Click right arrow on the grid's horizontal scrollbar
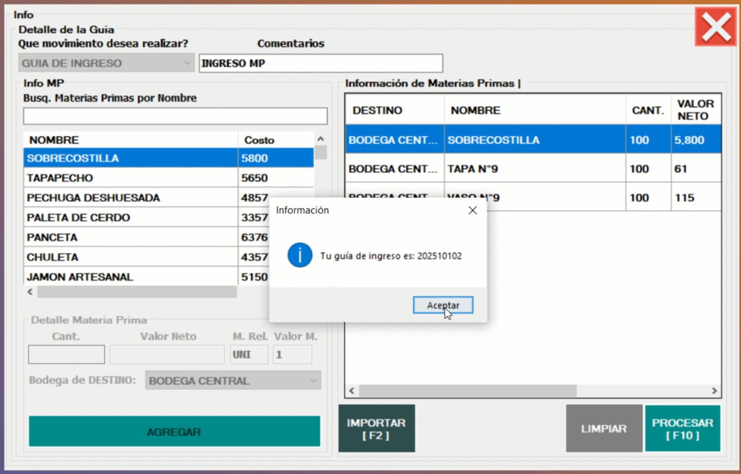This screenshot has width=741, height=474. [x=714, y=391]
